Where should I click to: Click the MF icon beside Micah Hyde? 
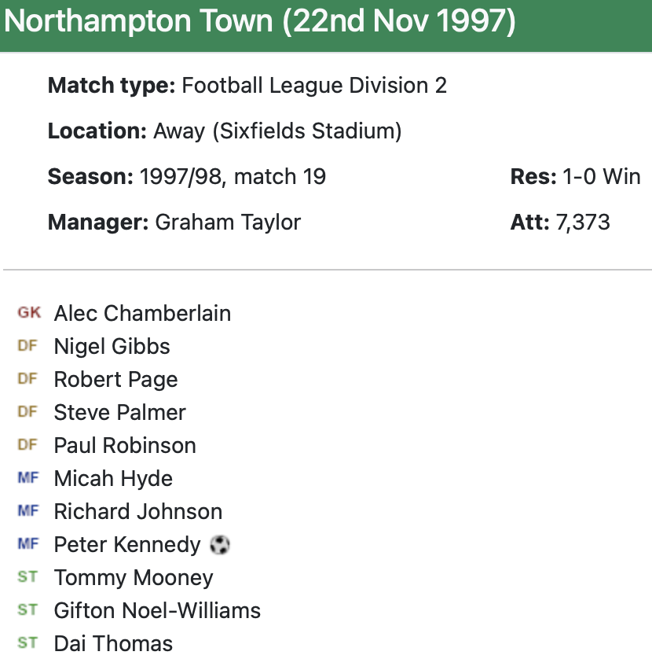pos(27,478)
